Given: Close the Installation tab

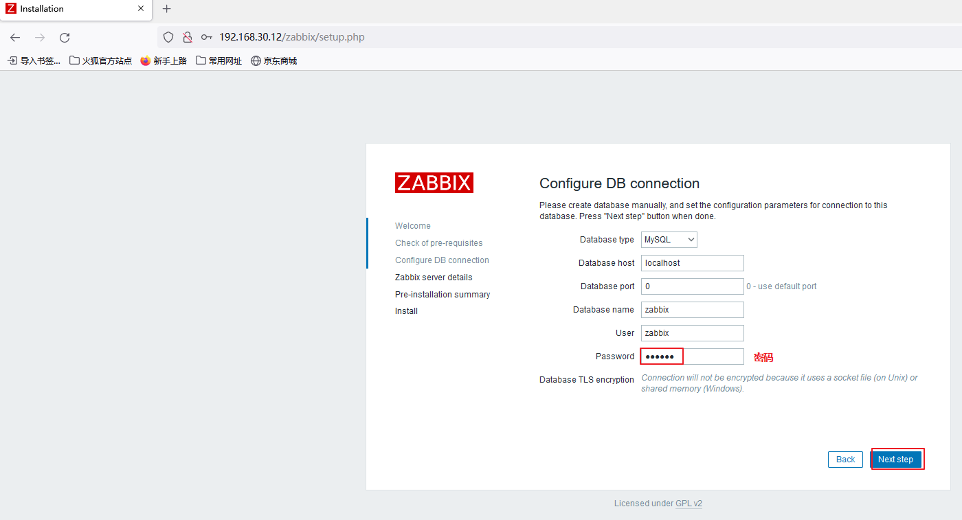Looking at the screenshot, I should (141, 9).
